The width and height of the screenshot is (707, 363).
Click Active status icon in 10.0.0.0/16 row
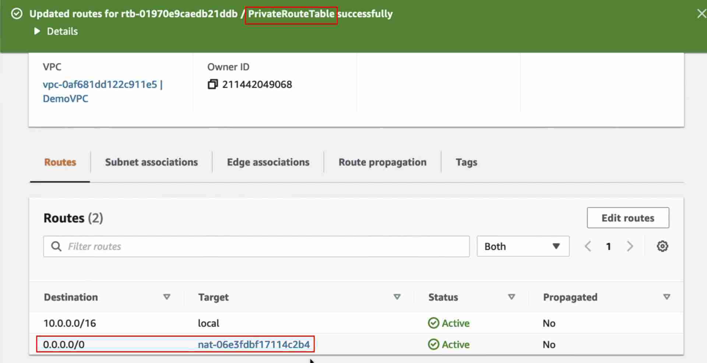(433, 323)
